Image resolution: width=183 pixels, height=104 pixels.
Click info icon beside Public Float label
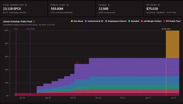coord(68,5)
